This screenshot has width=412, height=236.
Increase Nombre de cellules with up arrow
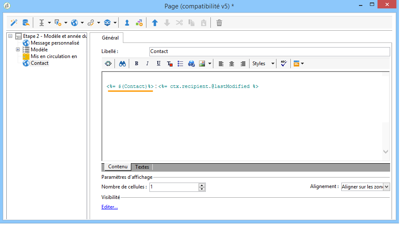pos(202,185)
